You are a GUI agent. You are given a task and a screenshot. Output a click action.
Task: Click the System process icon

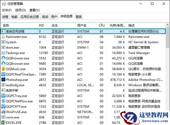(x=3, y=42)
